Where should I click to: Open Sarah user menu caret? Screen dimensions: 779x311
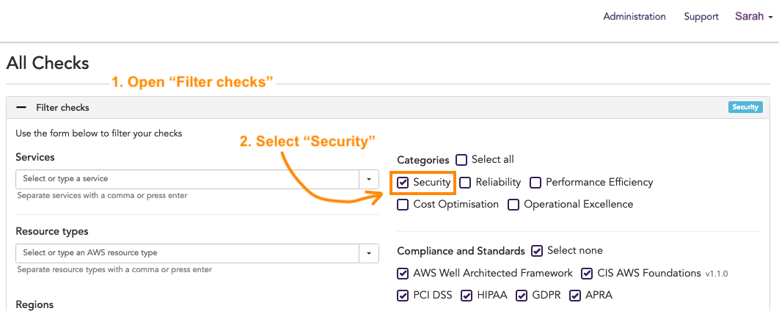[770, 18]
